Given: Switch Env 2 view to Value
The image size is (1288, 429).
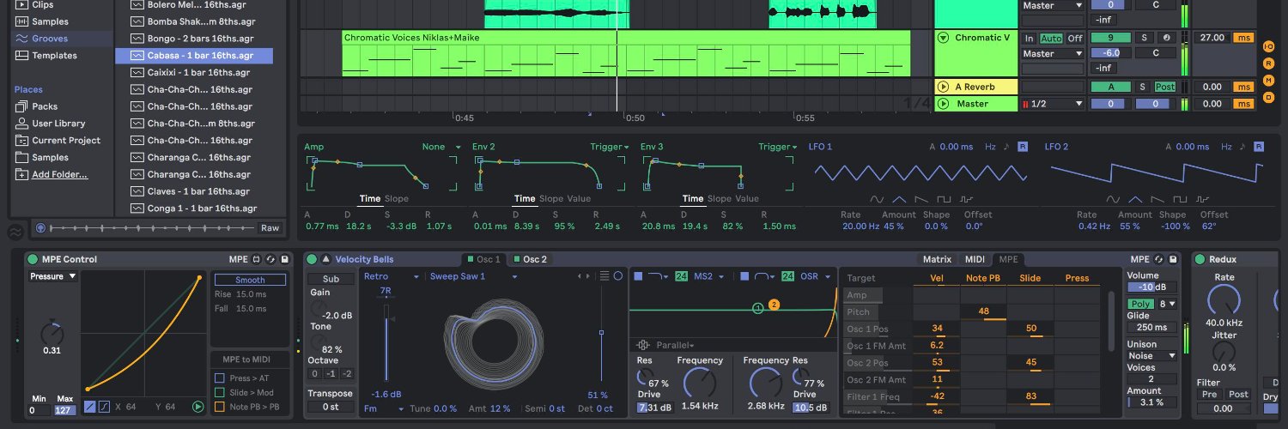Looking at the screenshot, I should 578,199.
